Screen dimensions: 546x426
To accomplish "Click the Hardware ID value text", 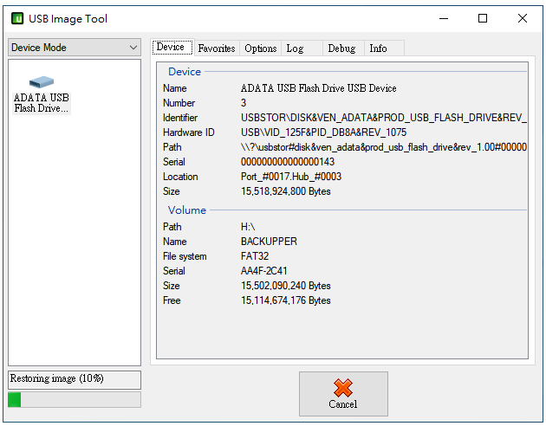I will pos(323,132).
